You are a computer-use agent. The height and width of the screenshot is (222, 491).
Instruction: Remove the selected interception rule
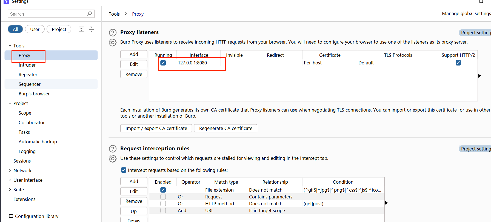pyautogui.click(x=134, y=201)
